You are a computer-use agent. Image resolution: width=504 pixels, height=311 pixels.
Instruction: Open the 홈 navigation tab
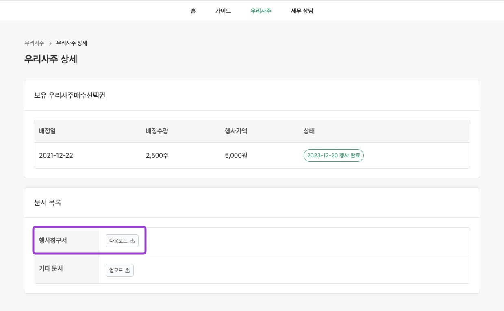193,11
